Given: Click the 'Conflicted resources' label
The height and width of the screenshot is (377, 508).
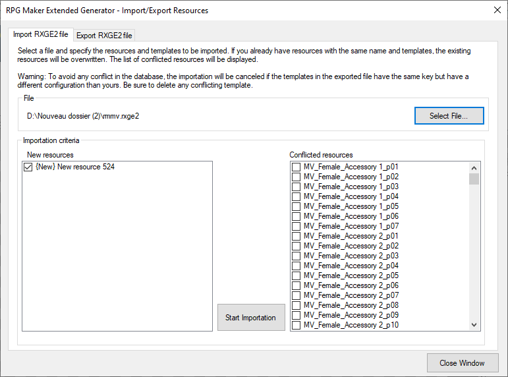Looking at the screenshot, I should click(321, 155).
